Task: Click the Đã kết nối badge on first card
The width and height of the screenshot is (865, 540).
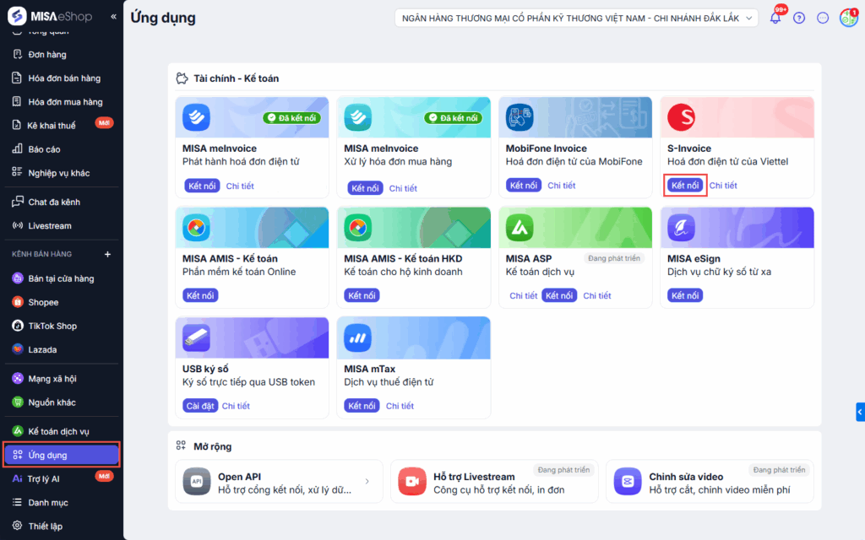Action: 291,118
